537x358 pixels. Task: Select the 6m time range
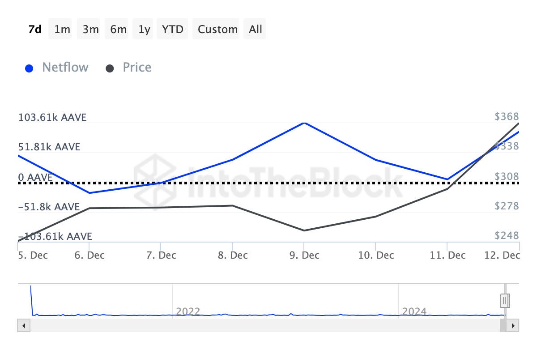point(116,29)
